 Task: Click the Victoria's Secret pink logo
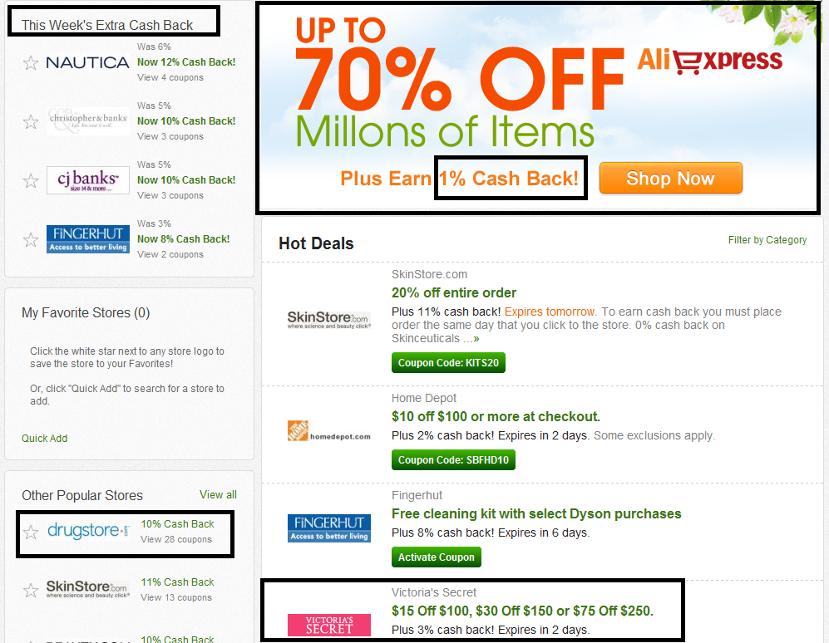point(328,625)
